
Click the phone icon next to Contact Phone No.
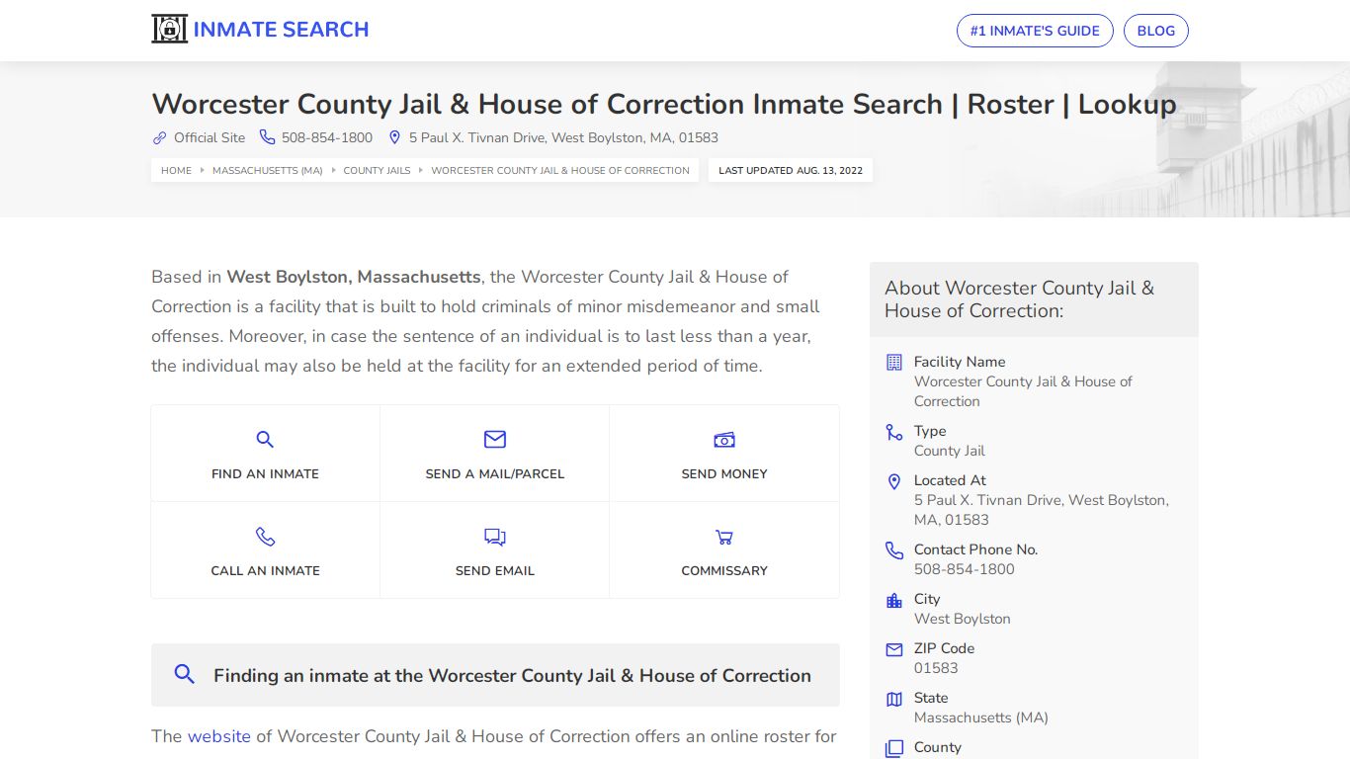894,550
